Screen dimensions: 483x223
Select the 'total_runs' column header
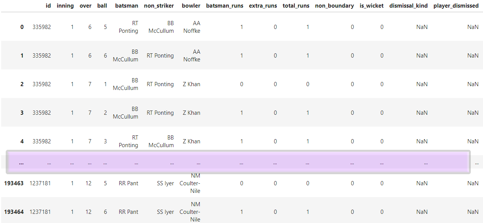click(296, 6)
